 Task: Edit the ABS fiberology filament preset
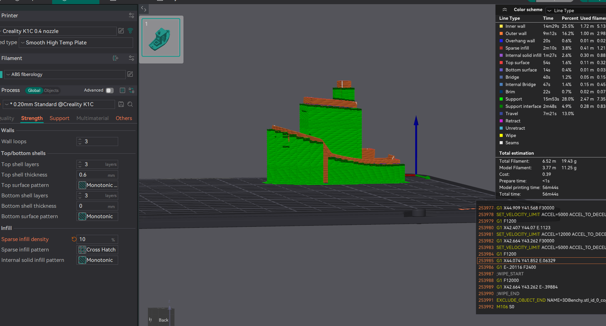(x=130, y=74)
